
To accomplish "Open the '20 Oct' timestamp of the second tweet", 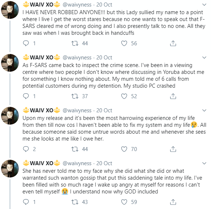I will [x=104, y=58].
